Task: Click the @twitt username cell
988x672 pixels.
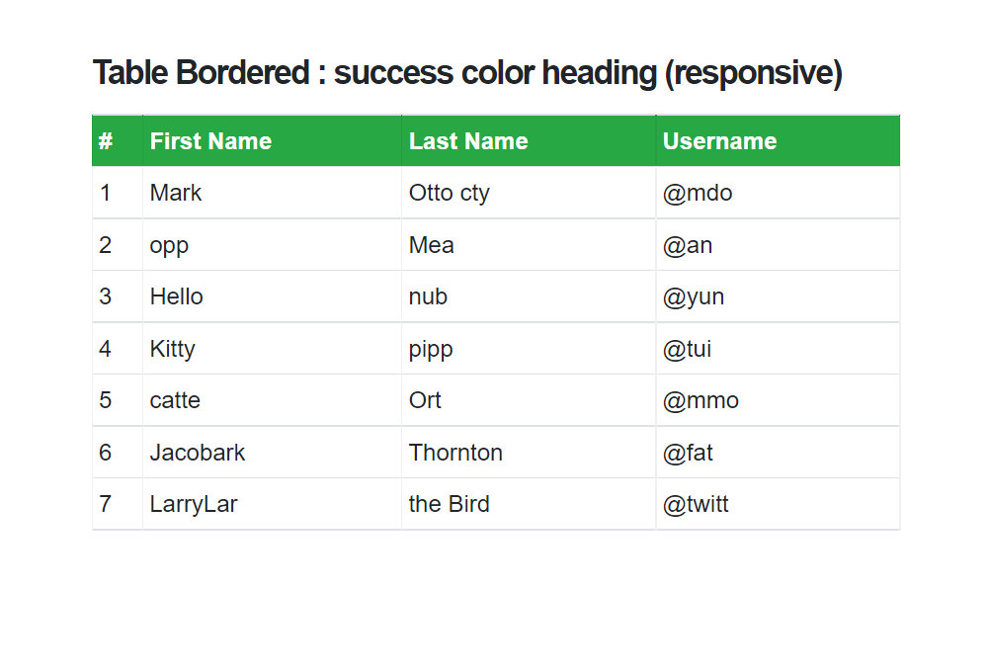Action: click(778, 504)
